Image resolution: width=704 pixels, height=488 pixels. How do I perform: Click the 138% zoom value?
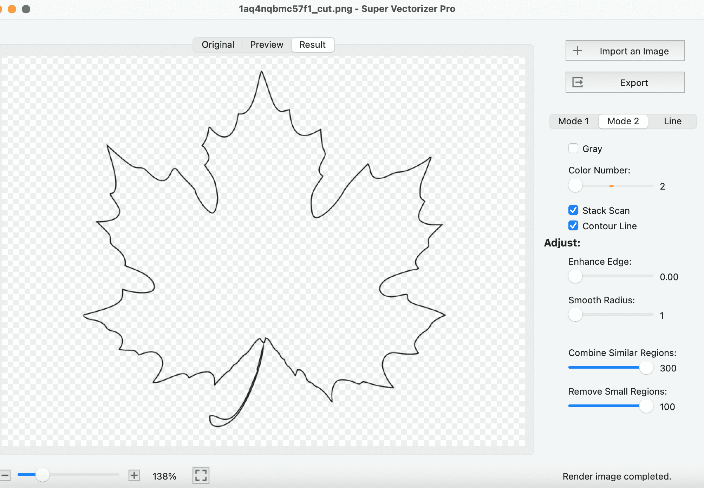(x=164, y=476)
